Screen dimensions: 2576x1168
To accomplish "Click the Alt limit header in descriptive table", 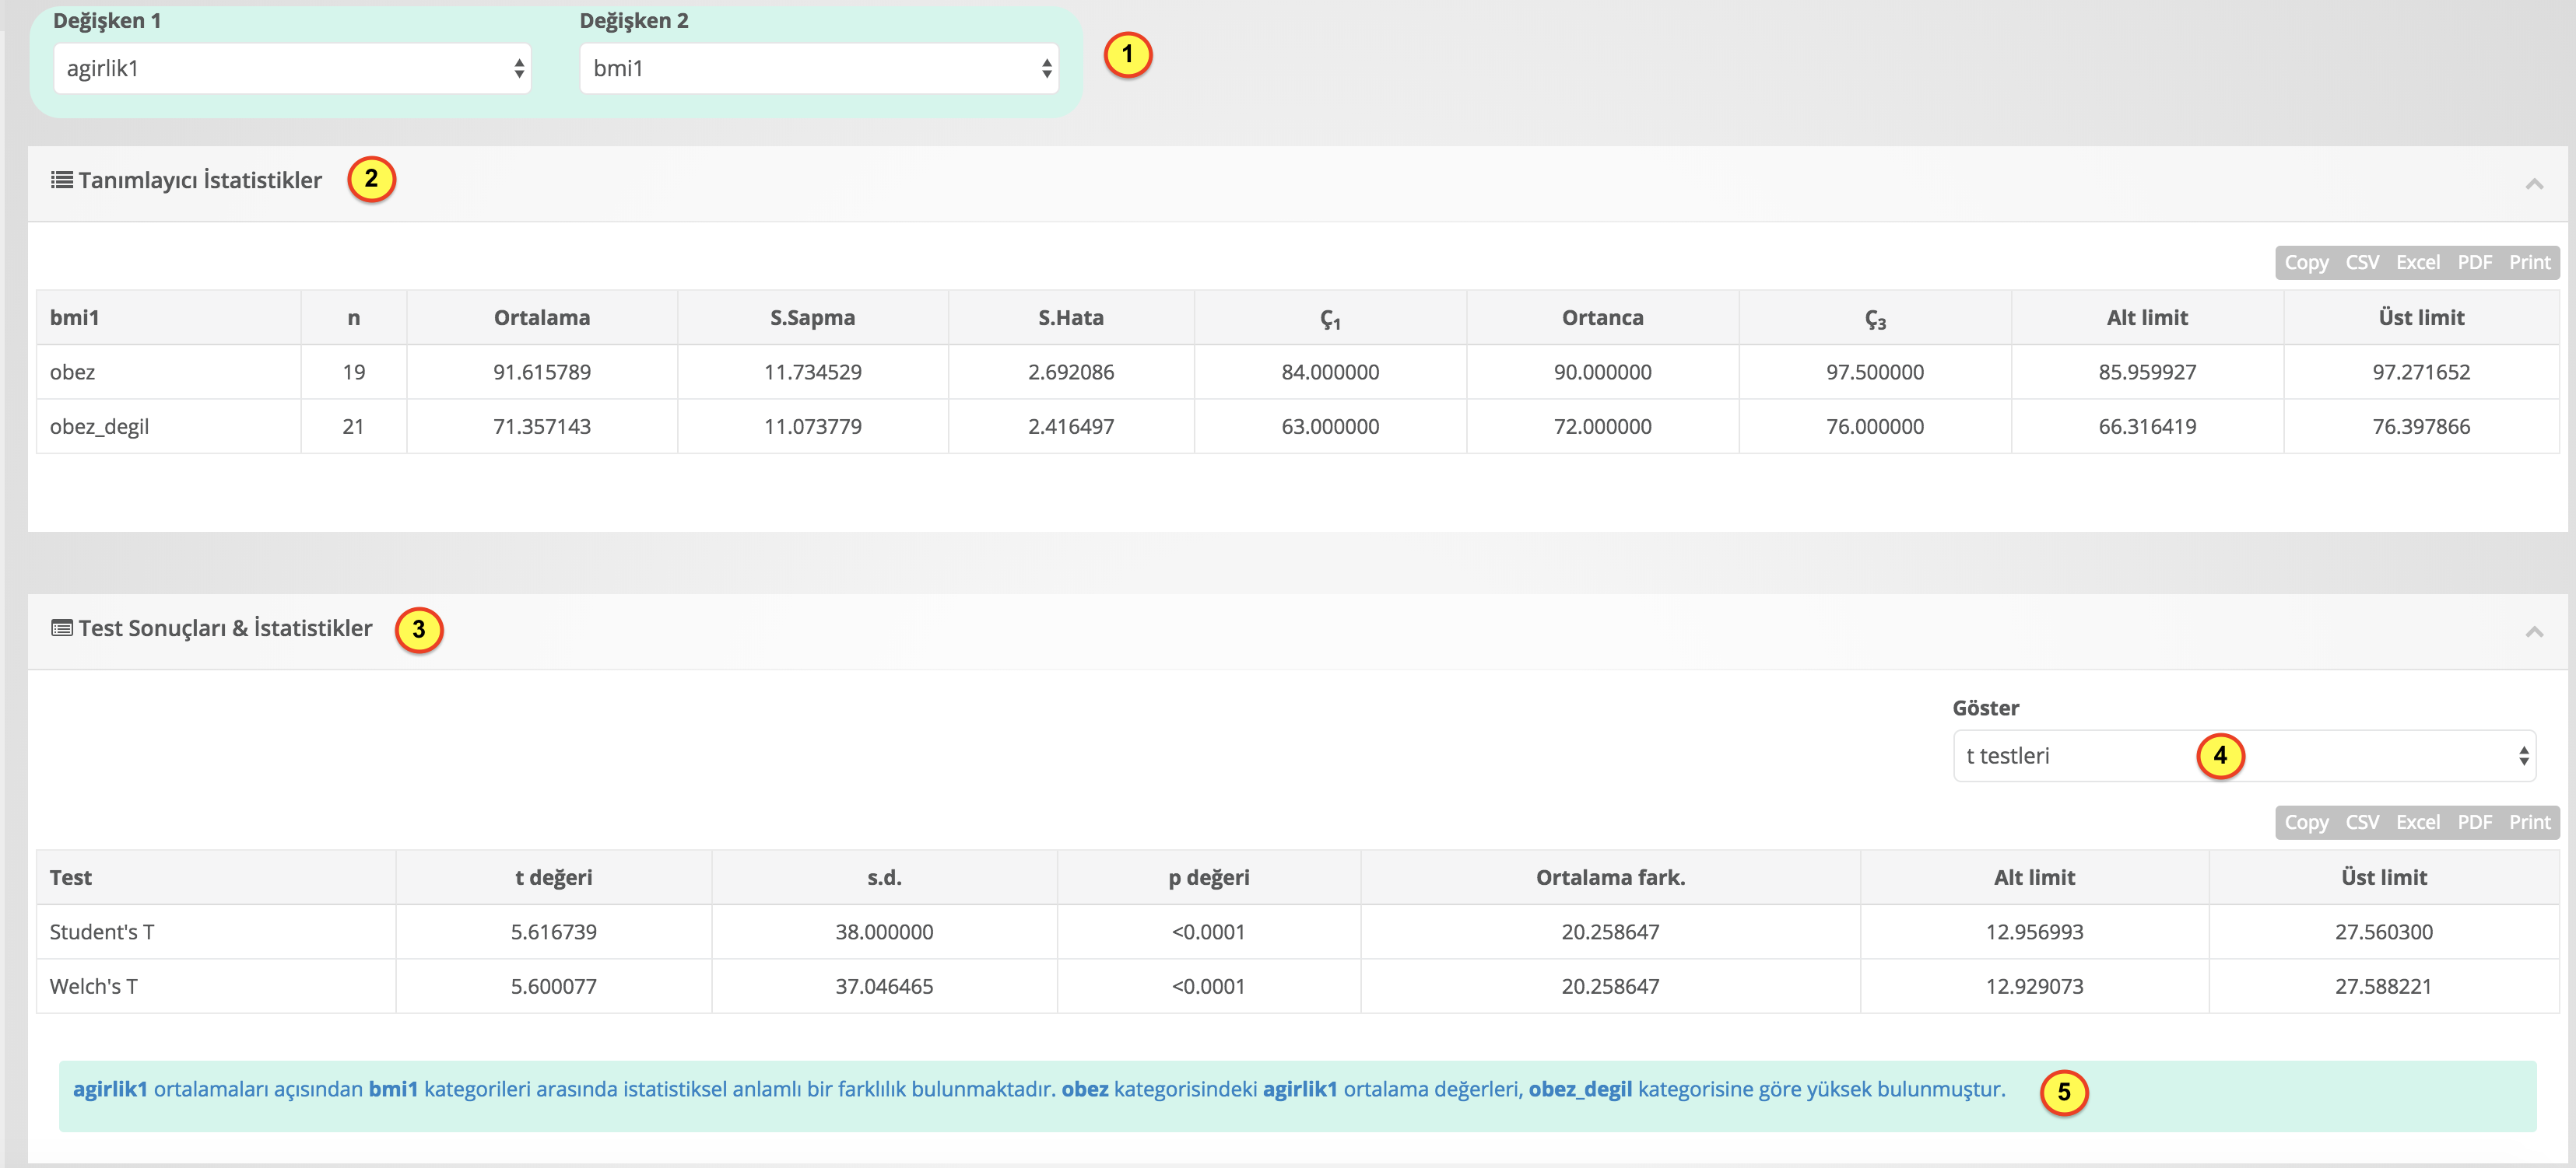I will point(2147,318).
